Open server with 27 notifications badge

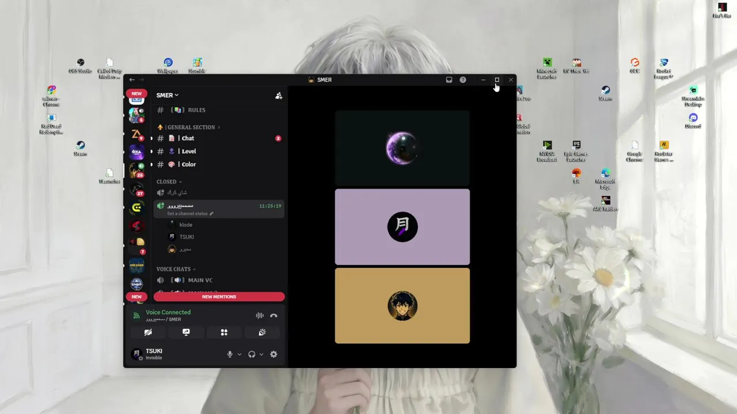click(136, 189)
